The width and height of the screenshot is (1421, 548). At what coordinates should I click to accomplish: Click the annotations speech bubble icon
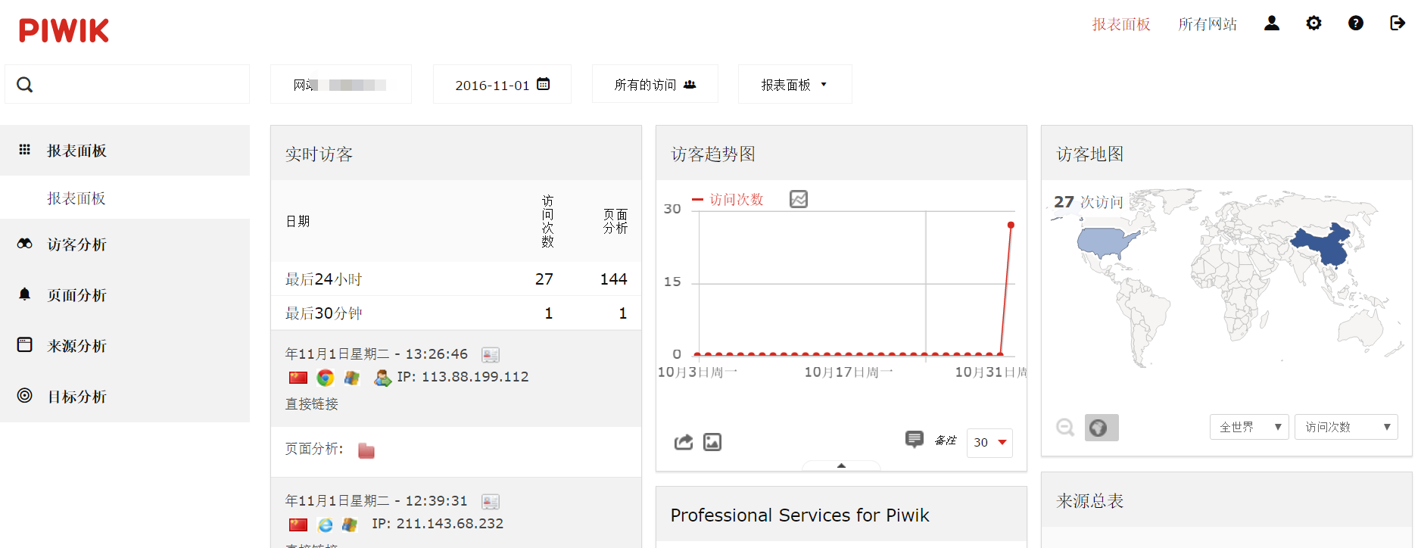click(914, 439)
